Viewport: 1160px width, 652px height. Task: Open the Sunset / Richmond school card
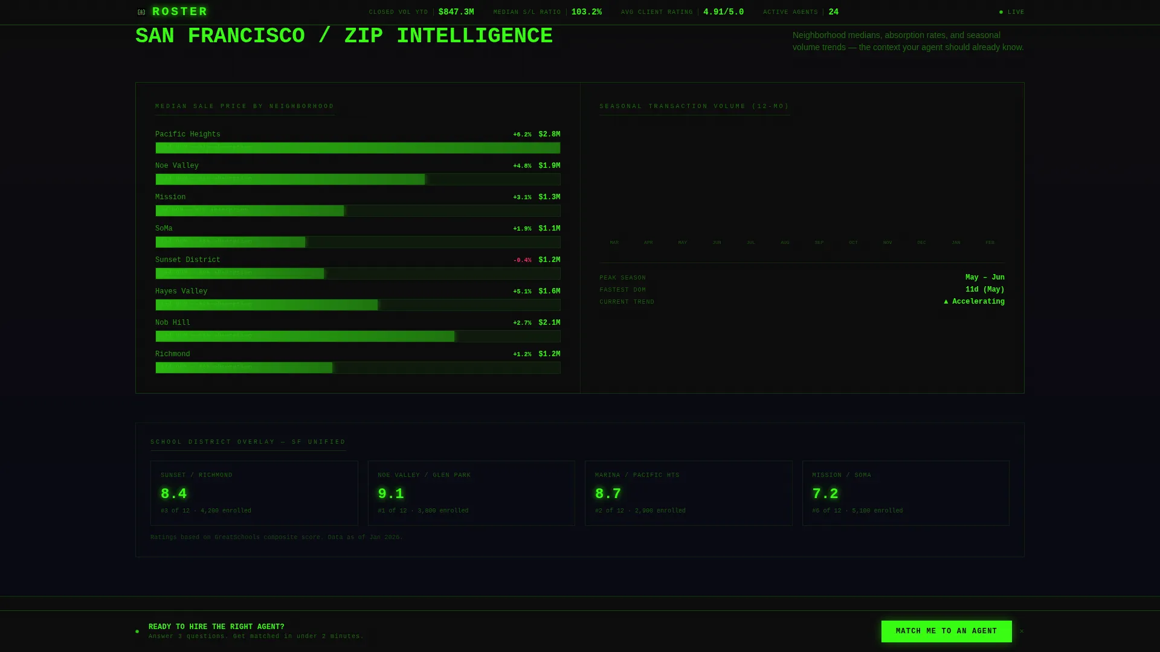254,493
